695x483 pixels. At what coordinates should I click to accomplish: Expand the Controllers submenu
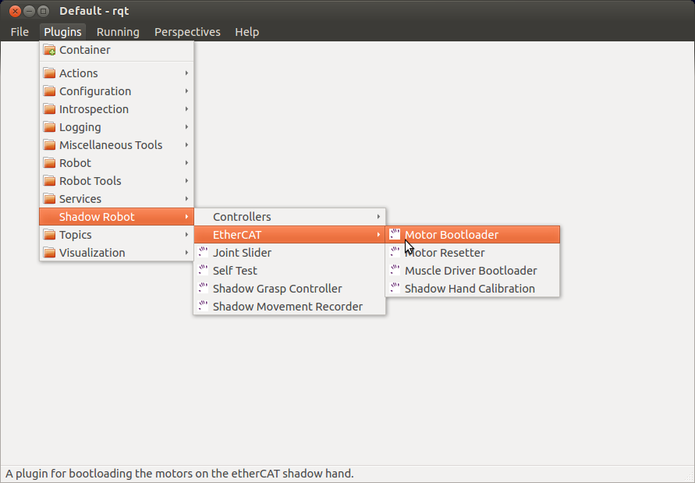(x=379, y=216)
